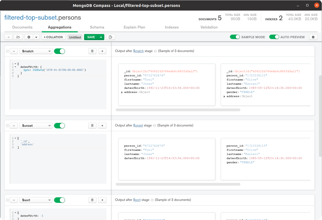
Task: Fold dateofbirth block on line 2
Action: [15, 67]
